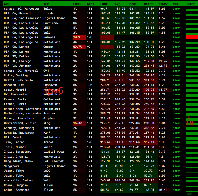Viewport: 198px width, 196px height.
Task: Click show link for Bengaluru Digital Ocean
Action: coord(176,152)
